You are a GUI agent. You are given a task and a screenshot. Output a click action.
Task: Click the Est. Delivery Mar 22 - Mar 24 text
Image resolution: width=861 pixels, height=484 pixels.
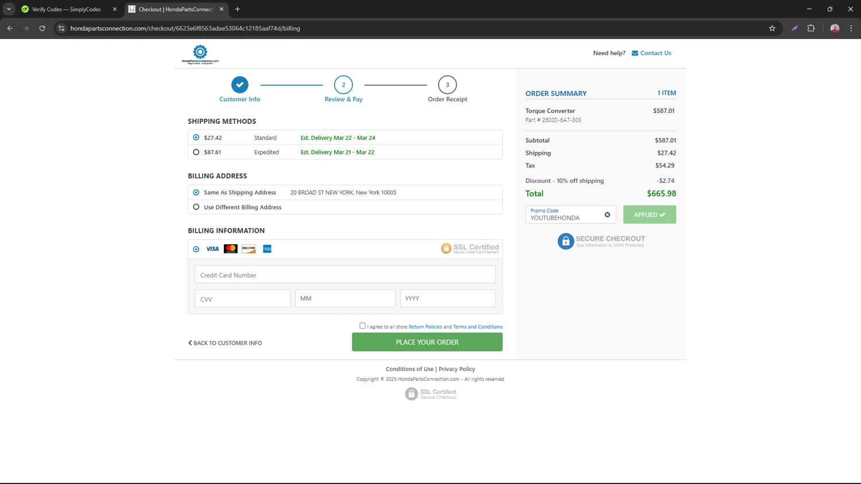tap(338, 138)
